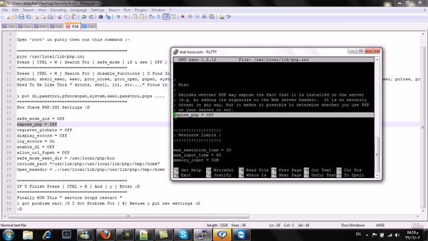Viewport: 428px width, 241px height.
Task: Open Skype from the taskbar
Action: click(x=183, y=235)
